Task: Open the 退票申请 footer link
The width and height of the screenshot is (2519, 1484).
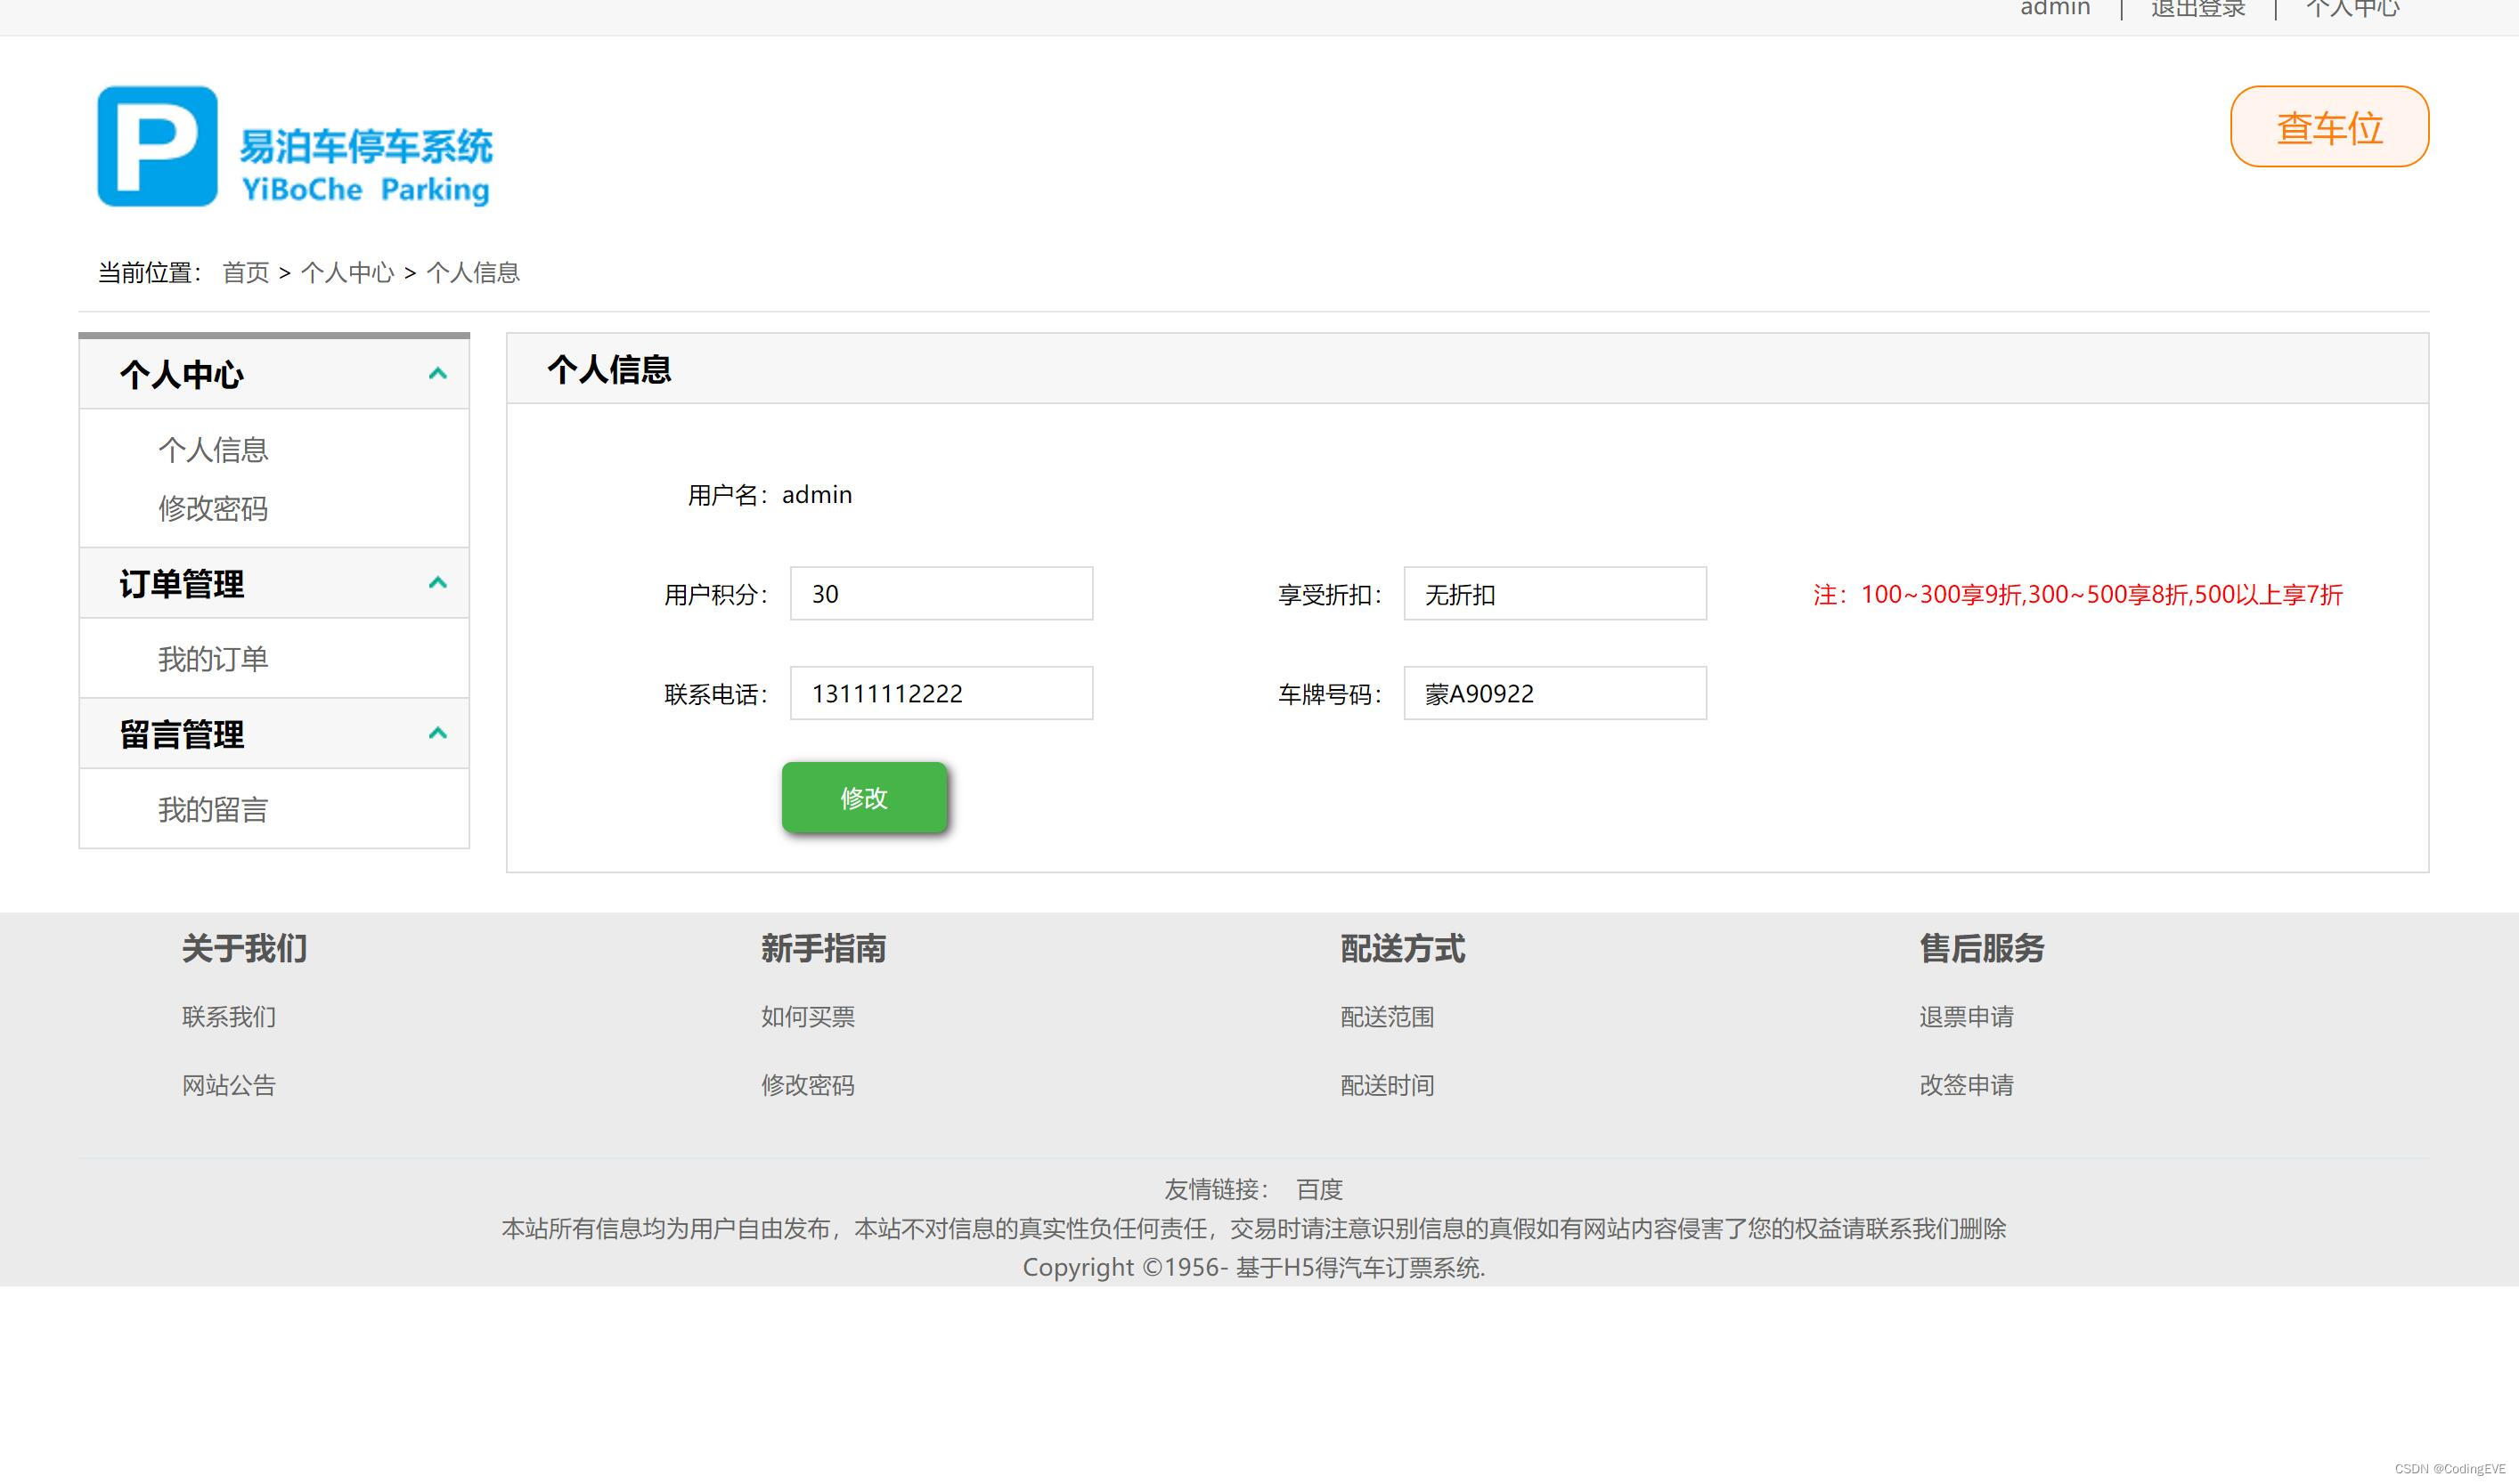Action: tap(1965, 1017)
